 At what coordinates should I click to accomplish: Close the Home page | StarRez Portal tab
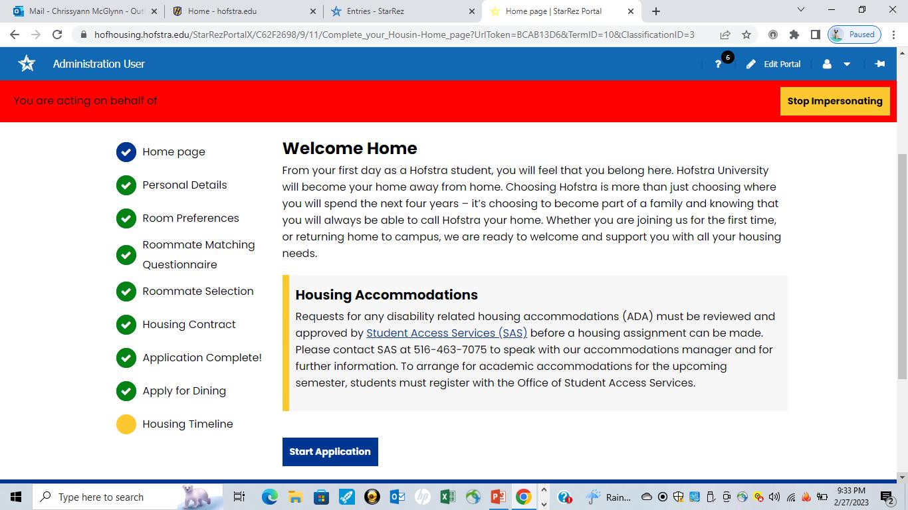click(631, 11)
